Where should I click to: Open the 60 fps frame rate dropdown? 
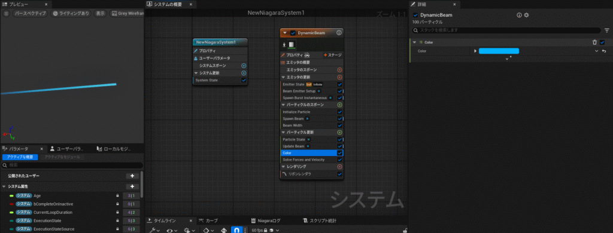(x=265, y=230)
